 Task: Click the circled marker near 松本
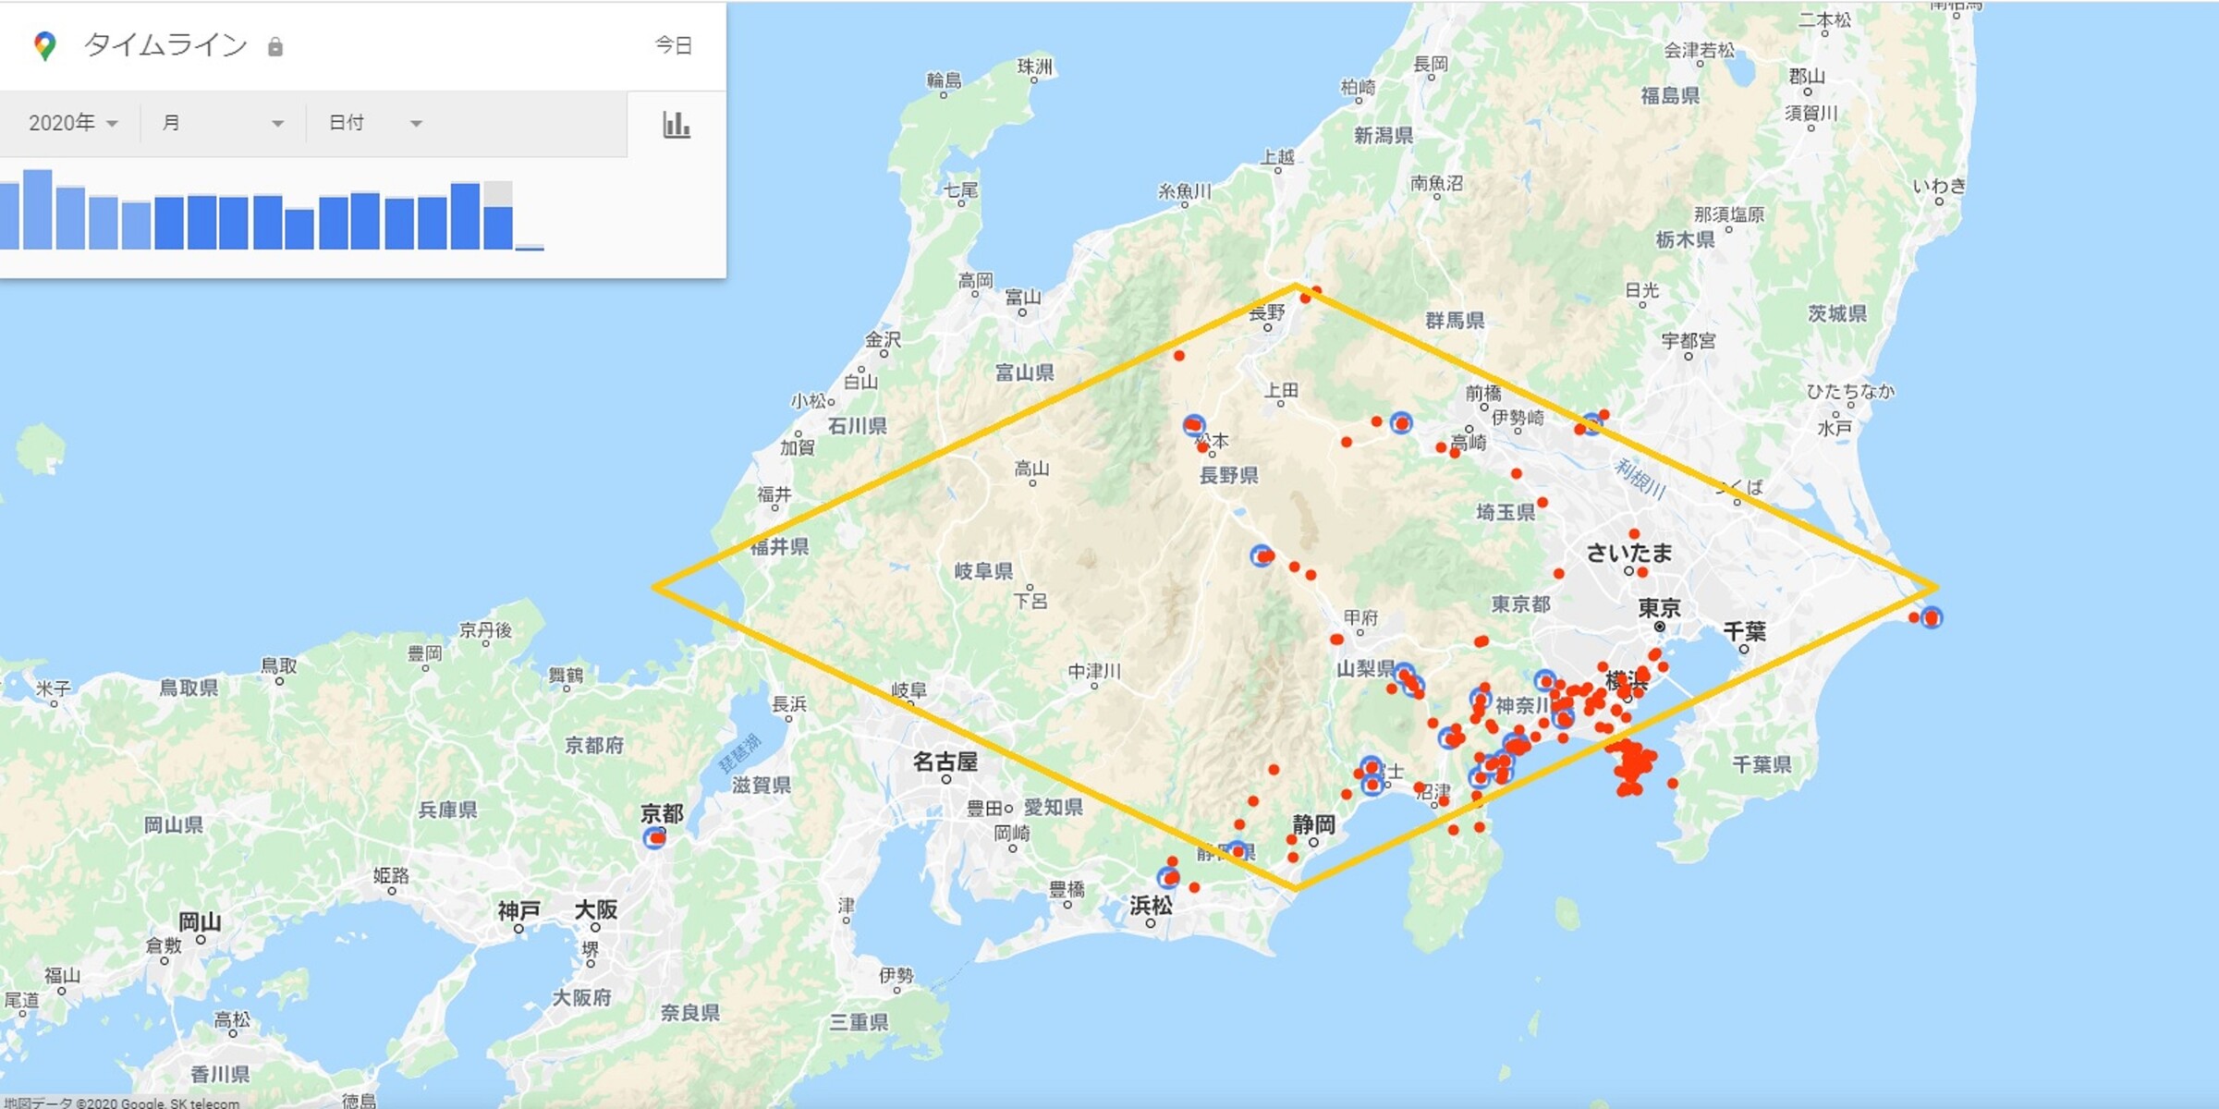coord(1194,425)
